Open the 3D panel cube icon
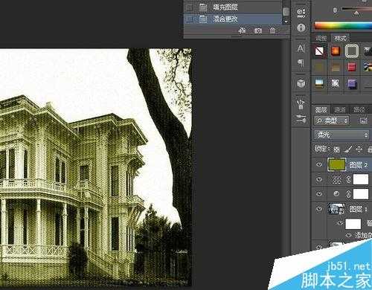The width and height of the screenshot is (372, 290). pyautogui.click(x=301, y=83)
